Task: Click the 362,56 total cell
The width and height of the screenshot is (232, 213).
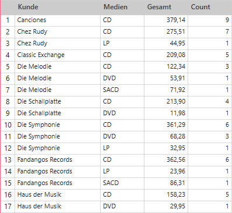Action: click(x=166, y=160)
